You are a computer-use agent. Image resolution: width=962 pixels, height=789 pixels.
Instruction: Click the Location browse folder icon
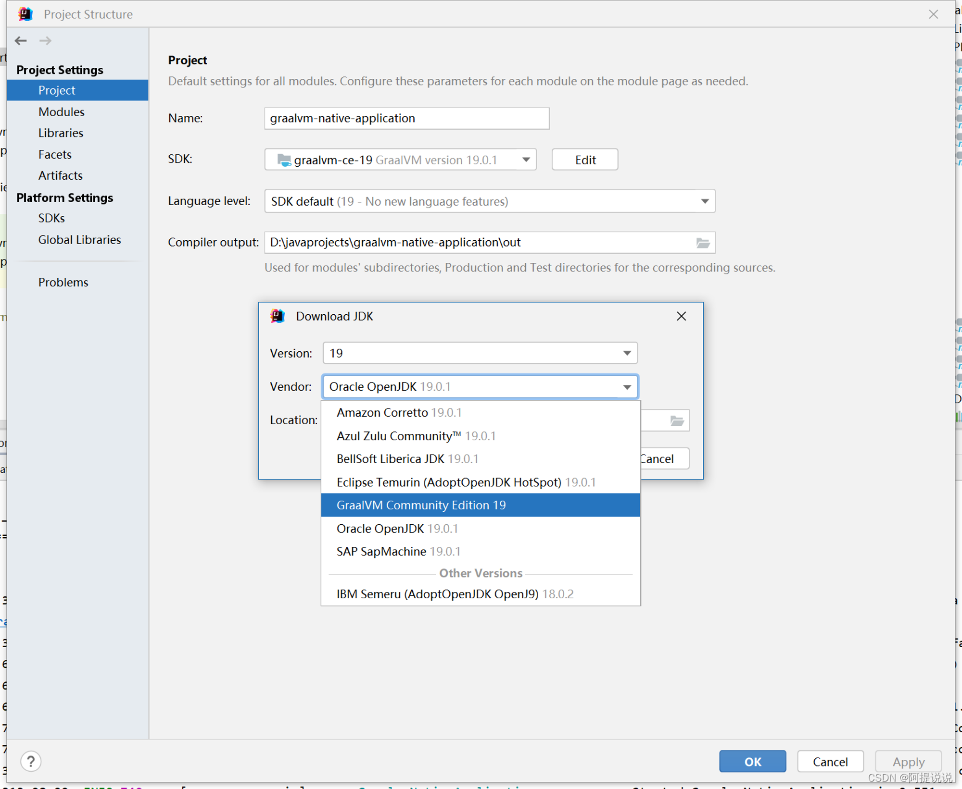point(677,421)
